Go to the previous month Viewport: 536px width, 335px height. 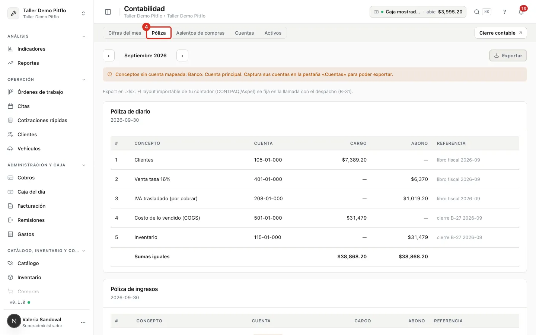tap(109, 55)
